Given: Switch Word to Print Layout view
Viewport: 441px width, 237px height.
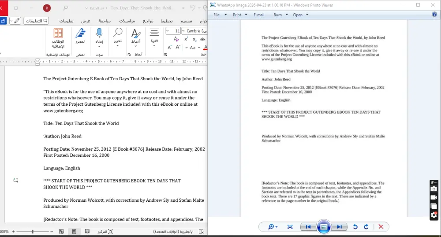Looking at the screenshot, I should 74,231.
